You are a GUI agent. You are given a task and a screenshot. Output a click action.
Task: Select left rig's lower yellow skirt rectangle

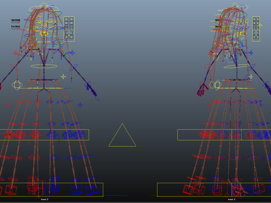coord(51,189)
